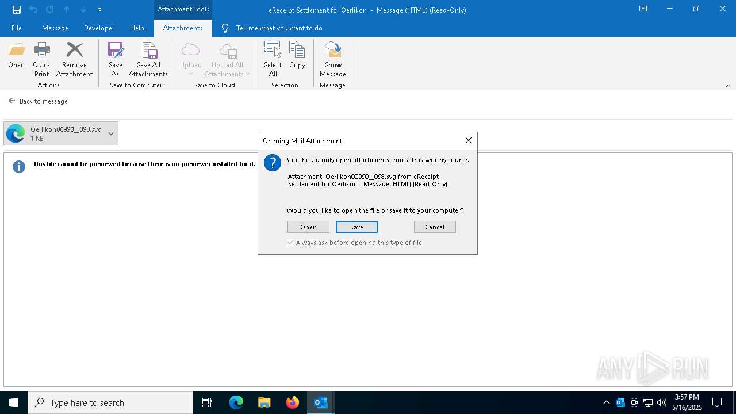Cancel the Opening Mail Attachment dialog
Image resolution: width=736 pixels, height=414 pixels.
[x=435, y=227]
